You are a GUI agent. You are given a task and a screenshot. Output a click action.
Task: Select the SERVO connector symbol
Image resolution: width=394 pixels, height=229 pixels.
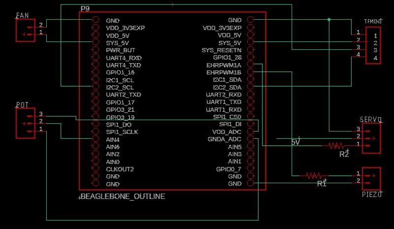point(371,138)
